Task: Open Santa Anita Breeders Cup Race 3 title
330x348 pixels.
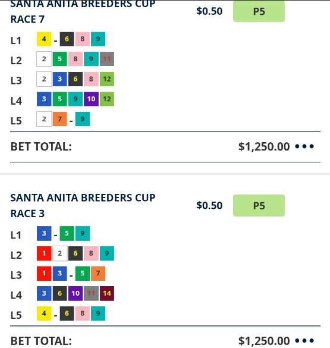Action: coord(83,205)
